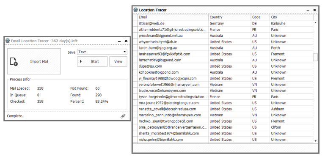Screen dimensions: 325x162
Task: Sort by the Country column header
Action: click(230, 17)
